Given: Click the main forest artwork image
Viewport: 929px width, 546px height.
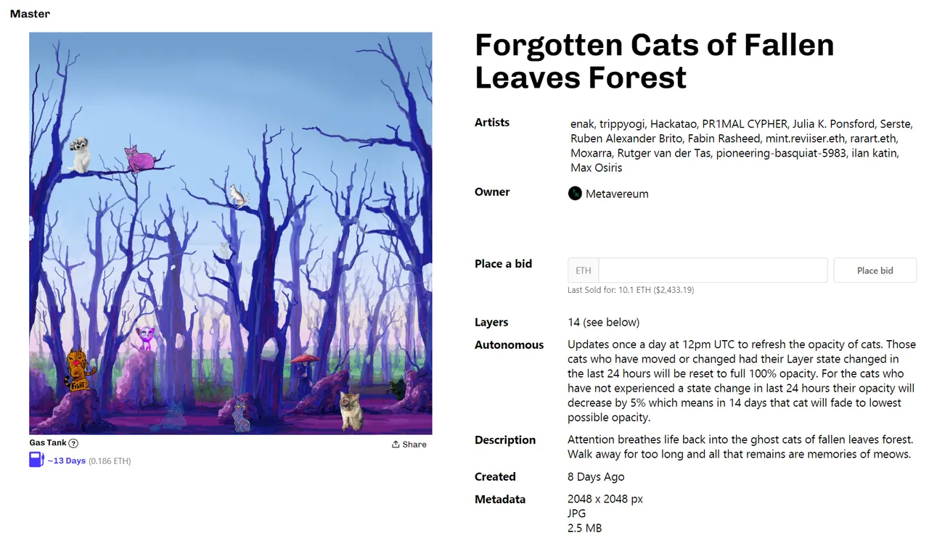Looking at the screenshot, I should (231, 233).
